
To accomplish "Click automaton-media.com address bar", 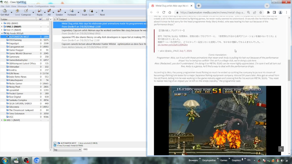I will coord(213,12).
